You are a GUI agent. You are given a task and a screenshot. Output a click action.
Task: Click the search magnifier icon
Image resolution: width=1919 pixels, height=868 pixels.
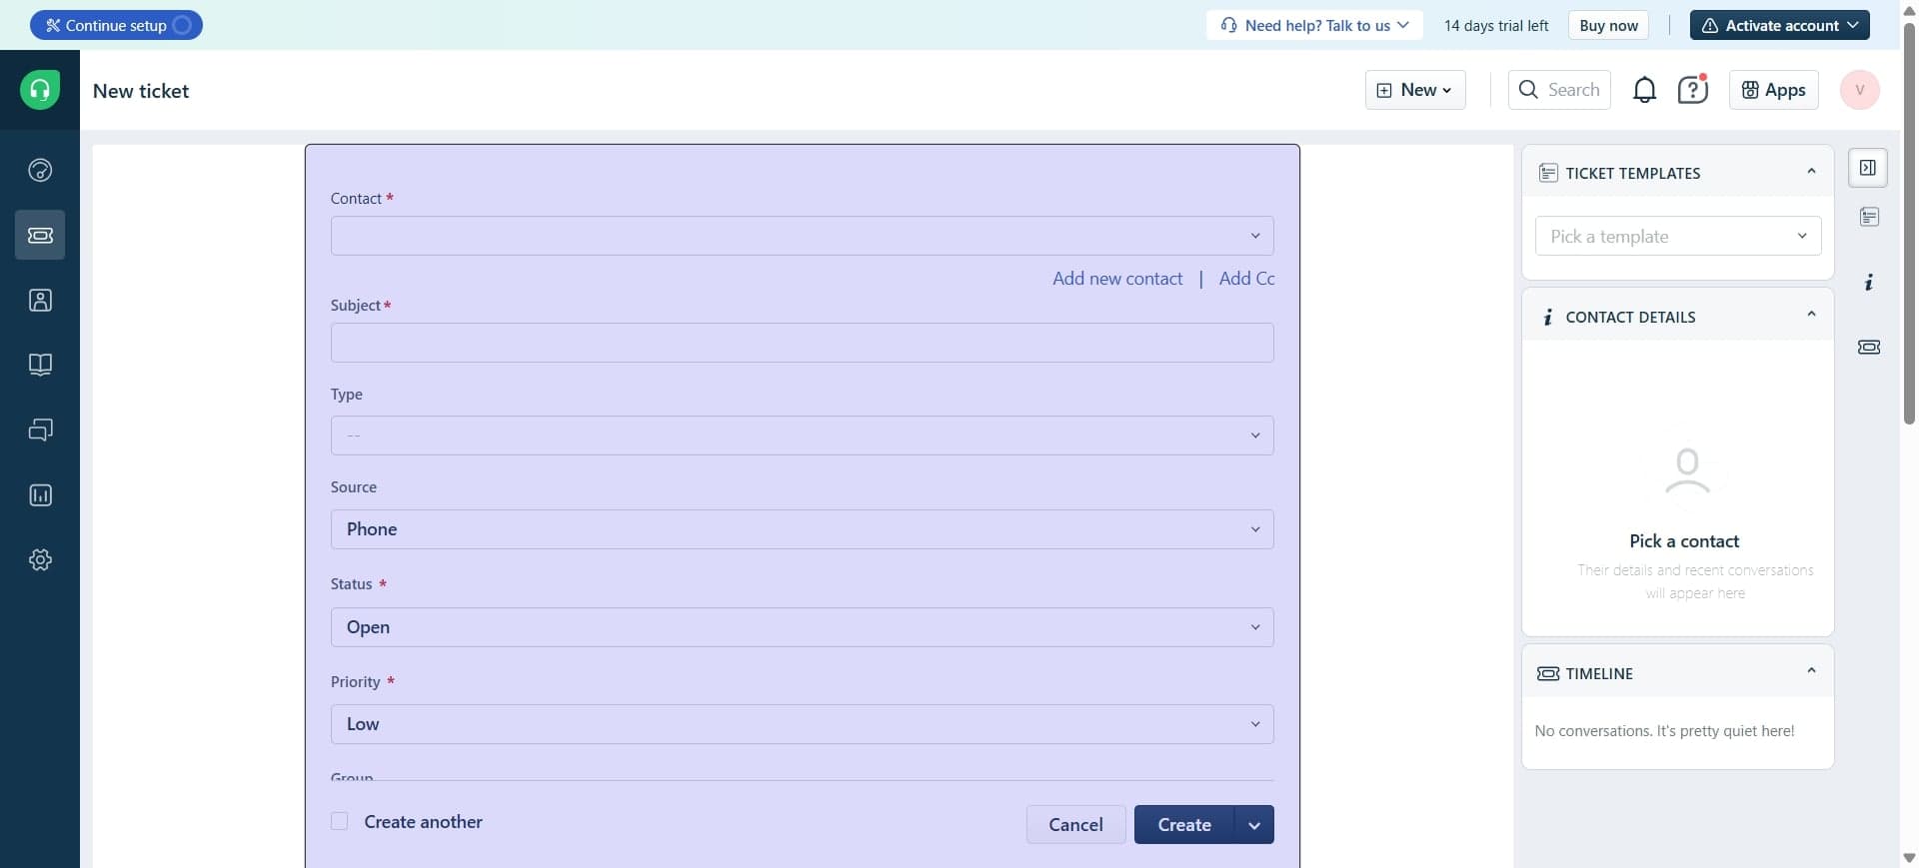click(1528, 90)
